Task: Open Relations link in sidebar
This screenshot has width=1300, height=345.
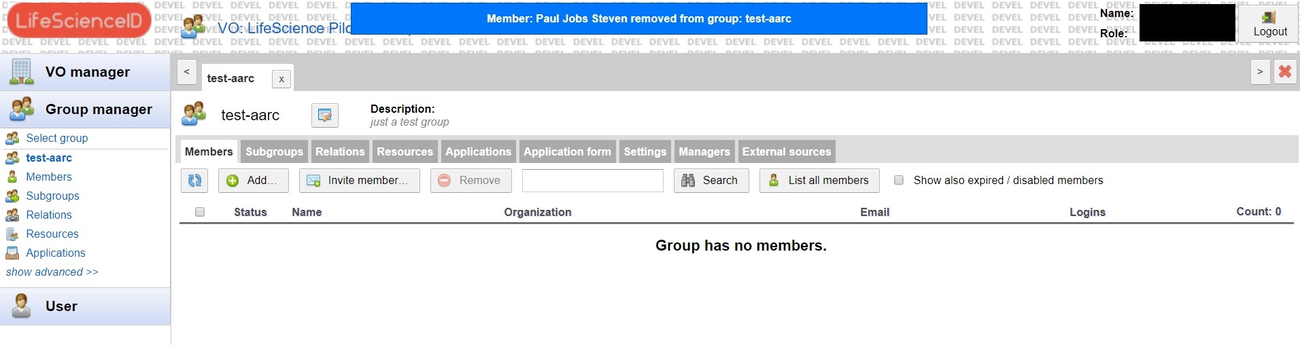Action: [49, 215]
